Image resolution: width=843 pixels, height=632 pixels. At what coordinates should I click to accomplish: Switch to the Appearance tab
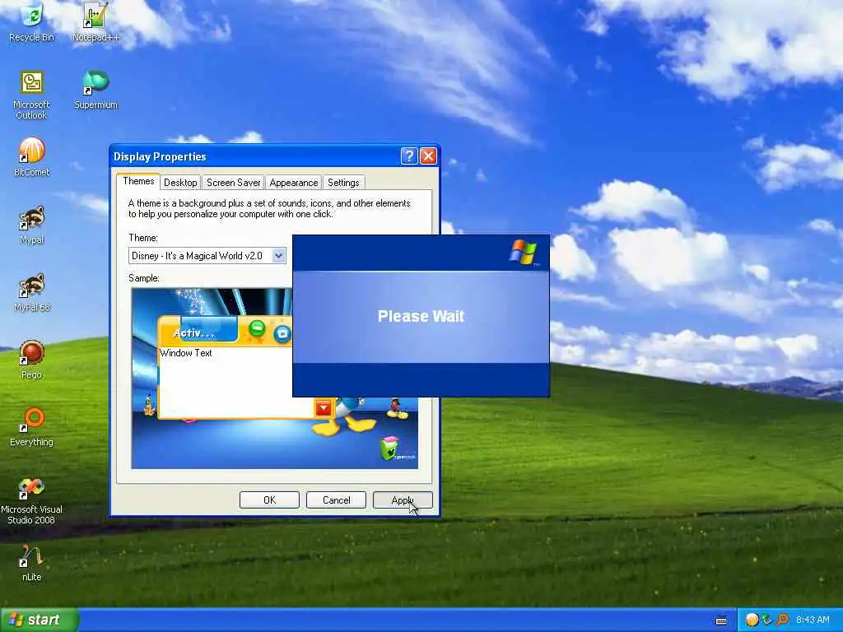point(294,183)
